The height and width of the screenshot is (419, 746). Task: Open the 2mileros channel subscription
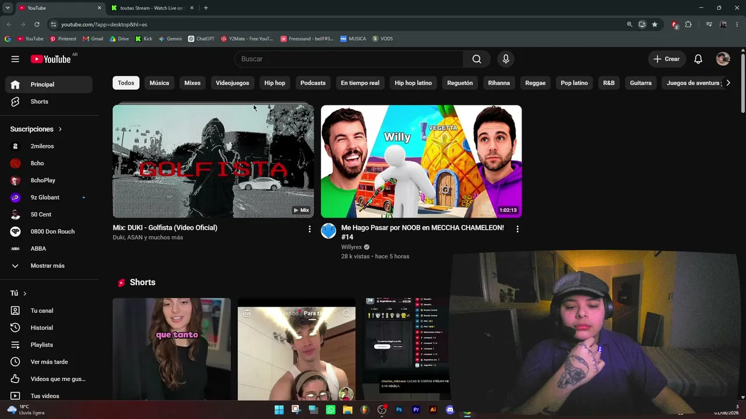click(49, 146)
